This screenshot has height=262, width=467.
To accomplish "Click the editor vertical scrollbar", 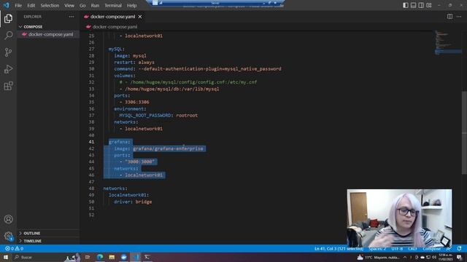I will click(x=464, y=132).
